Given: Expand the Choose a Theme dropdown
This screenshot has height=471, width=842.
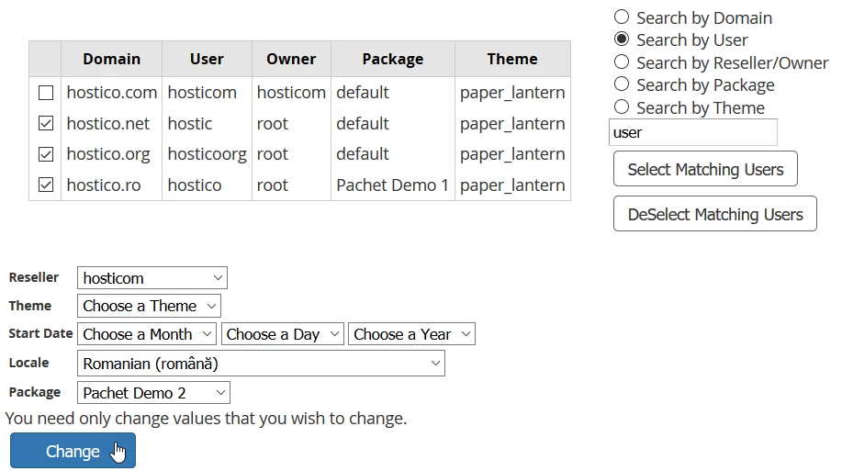Looking at the screenshot, I should pos(149,306).
